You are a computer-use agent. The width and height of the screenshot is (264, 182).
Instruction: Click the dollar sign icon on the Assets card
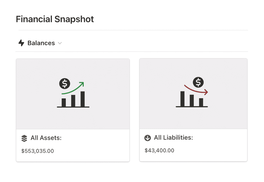tap(65, 83)
